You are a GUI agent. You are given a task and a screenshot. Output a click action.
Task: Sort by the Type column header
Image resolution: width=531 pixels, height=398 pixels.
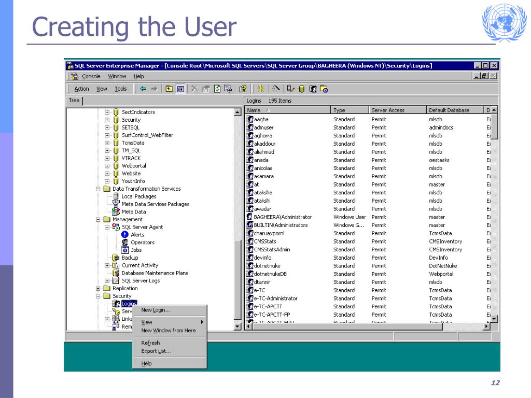point(350,110)
